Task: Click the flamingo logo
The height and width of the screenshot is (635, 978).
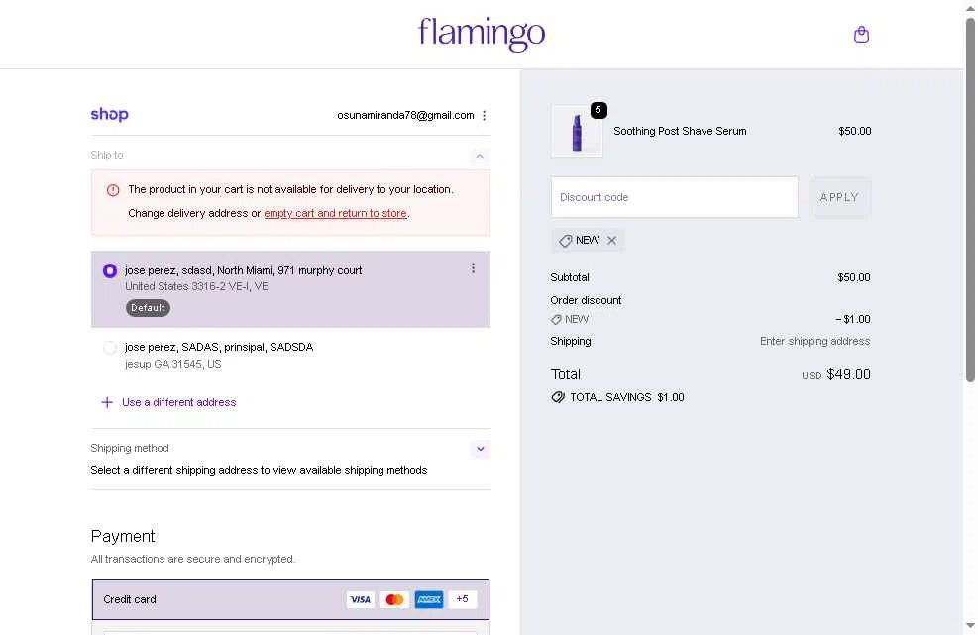Action: click(482, 34)
